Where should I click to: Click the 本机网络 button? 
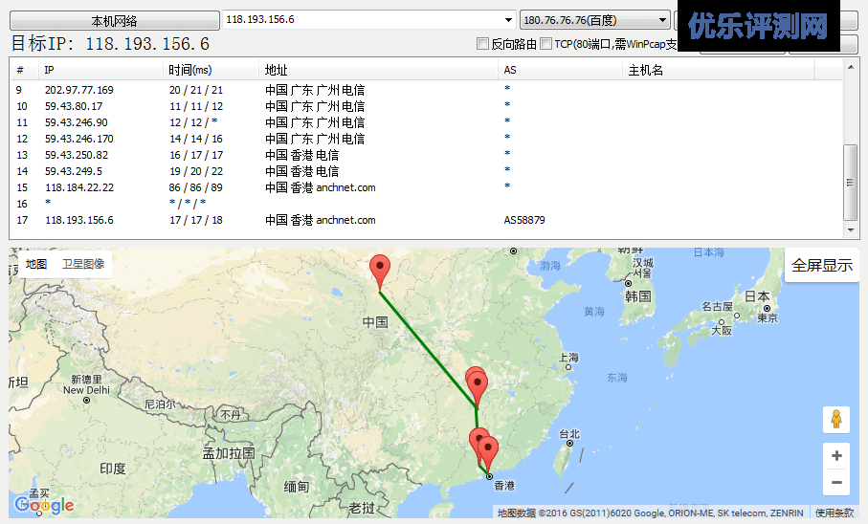(x=114, y=21)
